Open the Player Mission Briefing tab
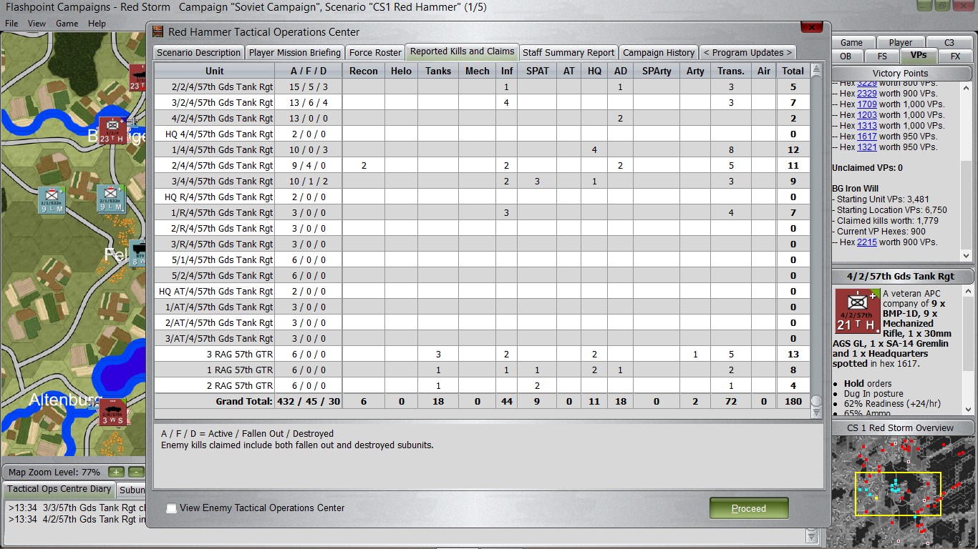This screenshot has width=978, height=549. 295,53
